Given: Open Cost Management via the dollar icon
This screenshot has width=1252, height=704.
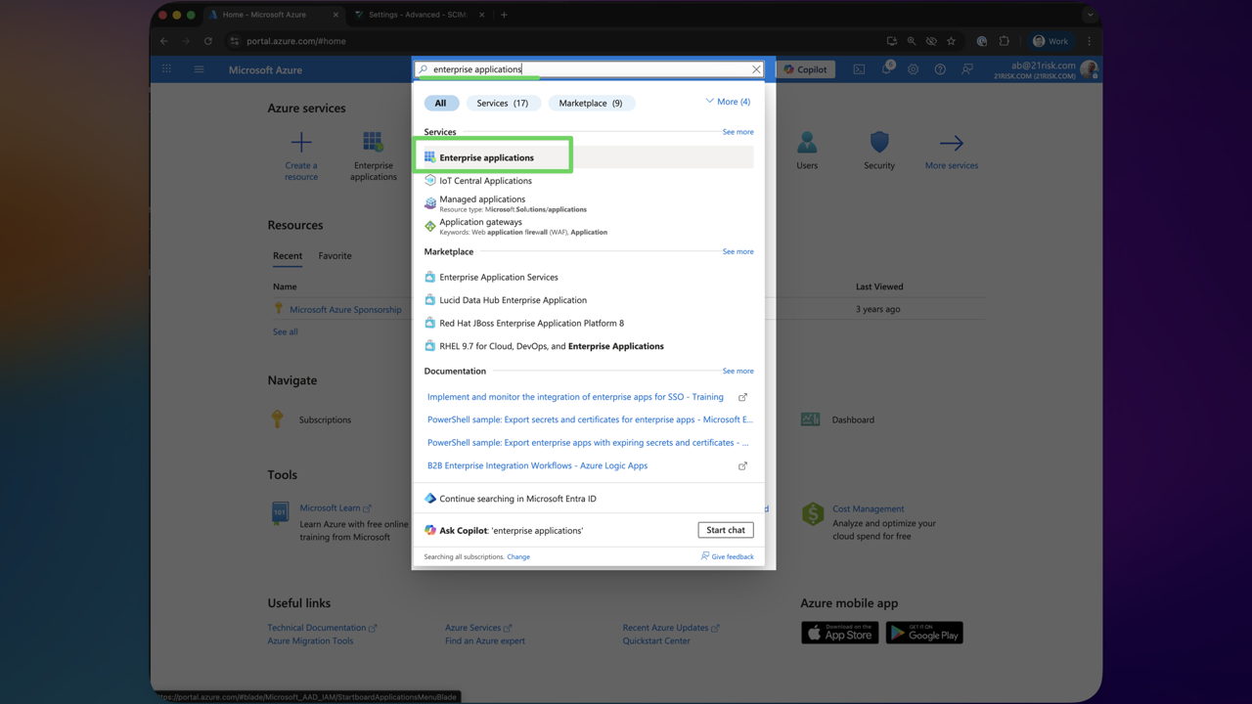Looking at the screenshot, I should click(x=812, y=512).
